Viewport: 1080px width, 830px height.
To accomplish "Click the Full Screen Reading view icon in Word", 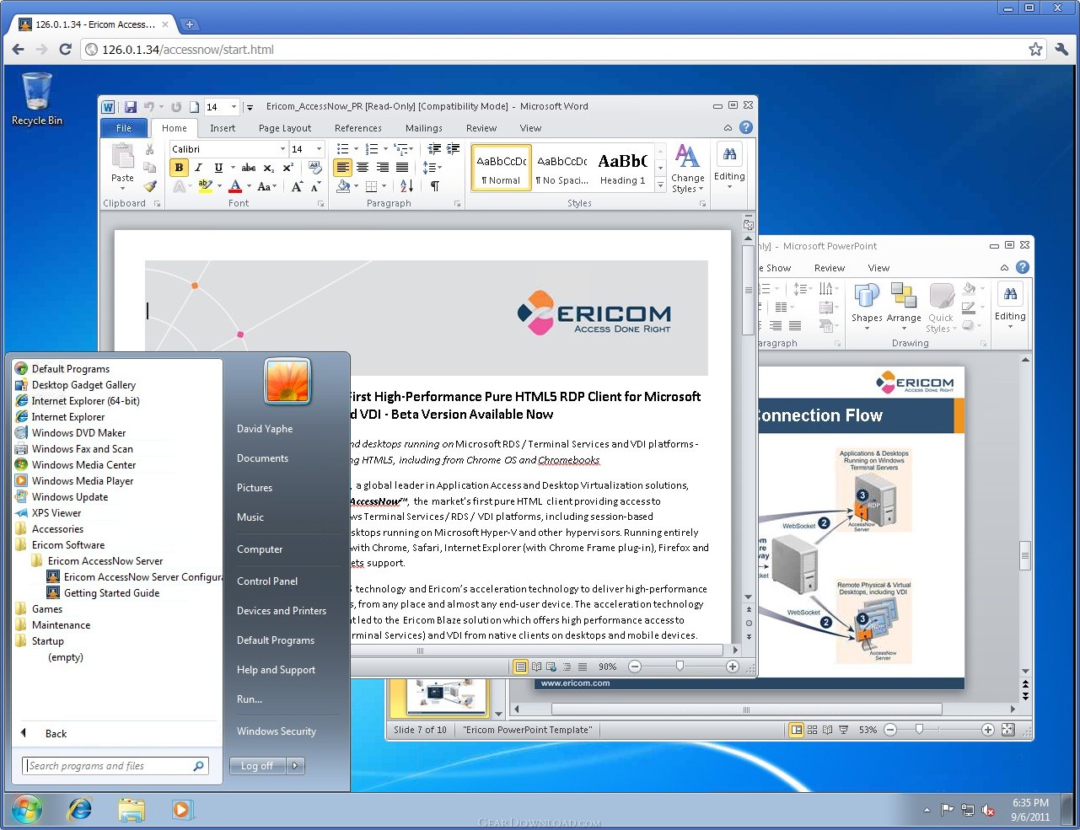I will pos(536,667).
